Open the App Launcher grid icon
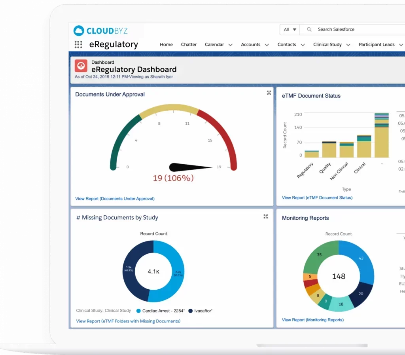This screenshot has height=355, width=405. [x=78, y=45]
